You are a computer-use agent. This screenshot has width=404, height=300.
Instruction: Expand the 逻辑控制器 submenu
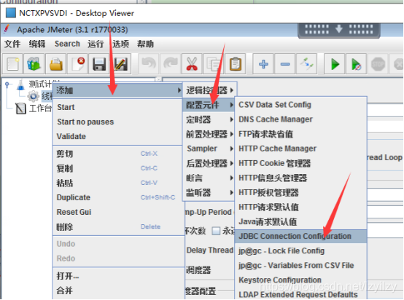pyautogui.click(x=209, y=90)
